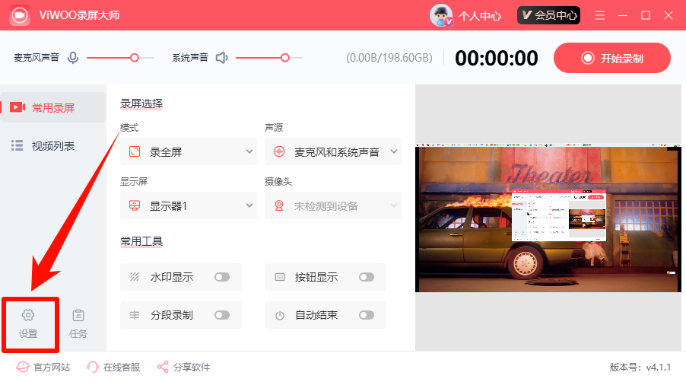686x382 pixels.
Task: Expand the 声源 麦克风和系统声音 dropdown
Action: 333,152
